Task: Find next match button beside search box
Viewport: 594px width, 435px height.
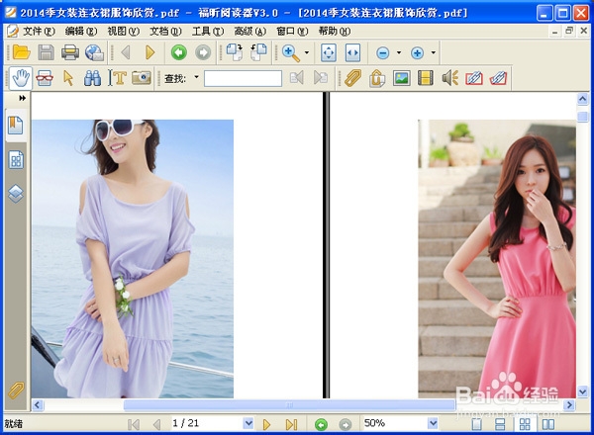Action: pos(321,78)
